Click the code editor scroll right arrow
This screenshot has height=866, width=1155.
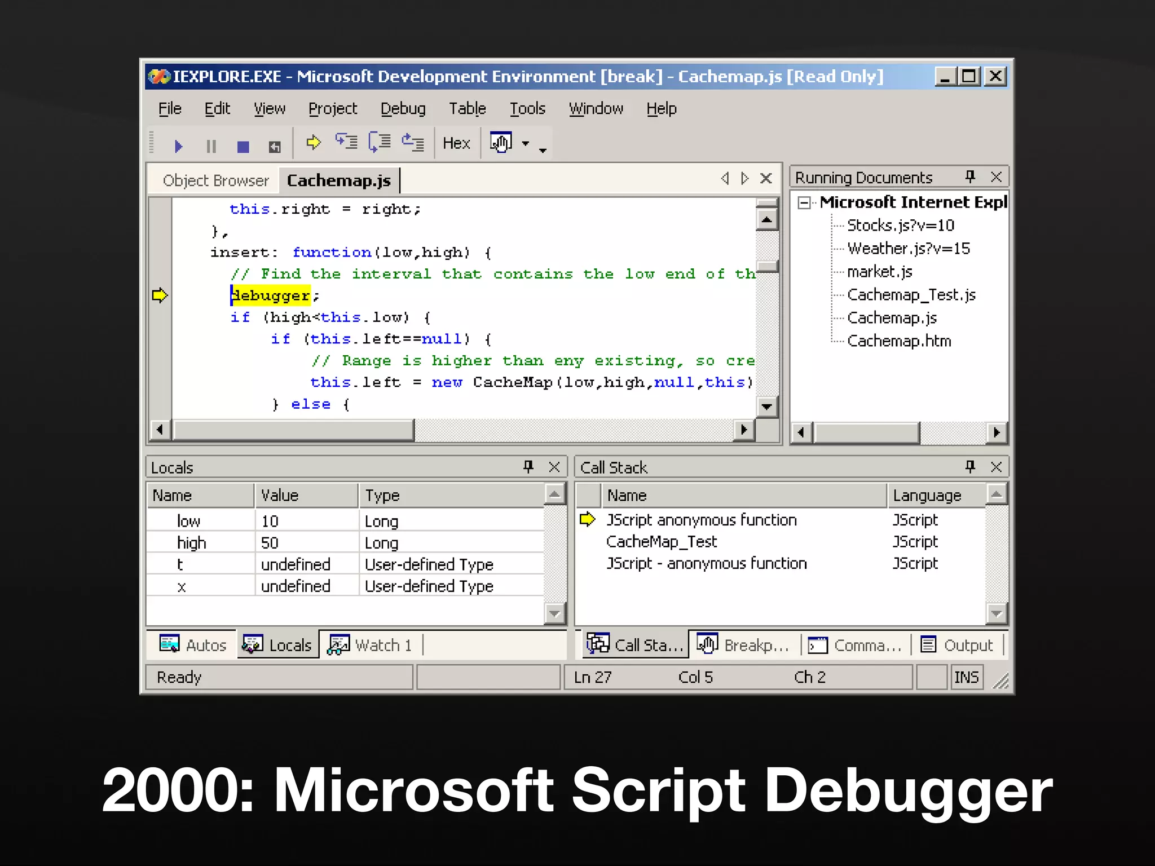coord(744,430)
